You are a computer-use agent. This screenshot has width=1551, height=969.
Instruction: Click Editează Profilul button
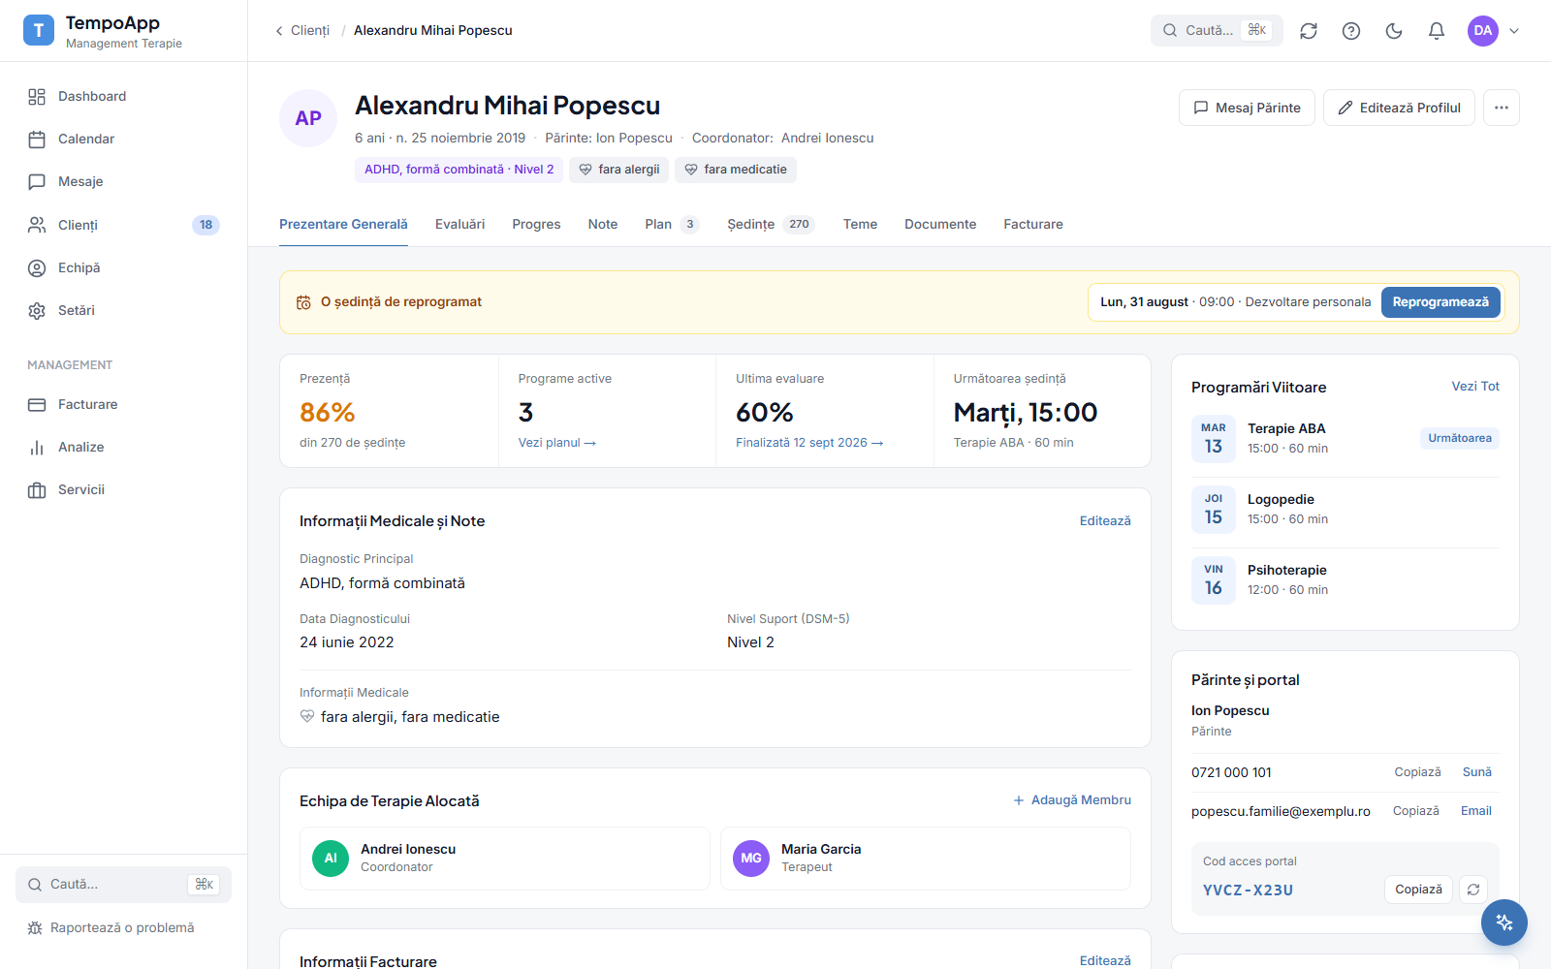[x=1399, y=108]
